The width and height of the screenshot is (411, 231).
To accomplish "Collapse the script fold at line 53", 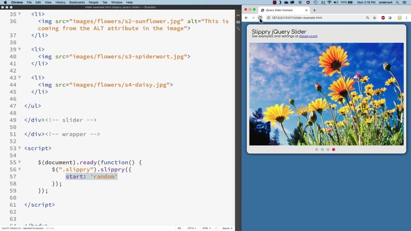I will click(20, 148).
